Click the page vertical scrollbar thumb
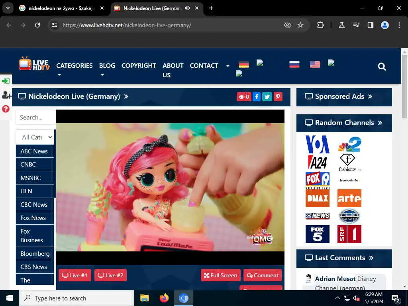 (404, 86)
